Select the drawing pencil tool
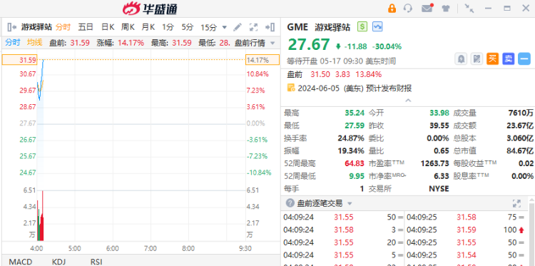Viewport: 535px width, 266px height. (x=238, y=27)
